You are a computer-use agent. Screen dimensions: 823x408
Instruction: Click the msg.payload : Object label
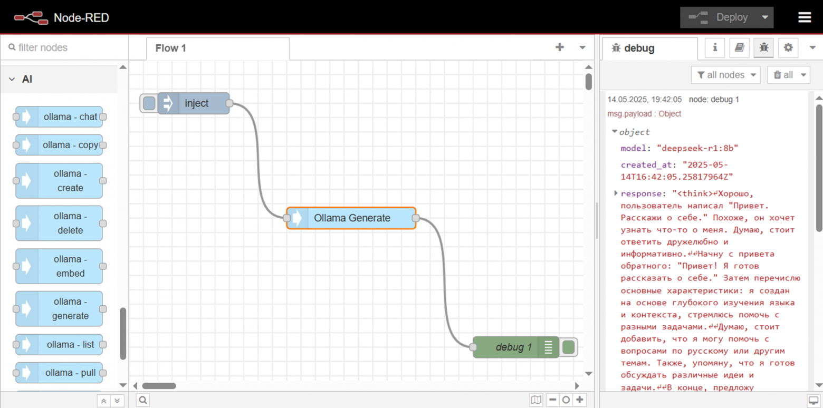pyautogui.click(x=644, y=113)
